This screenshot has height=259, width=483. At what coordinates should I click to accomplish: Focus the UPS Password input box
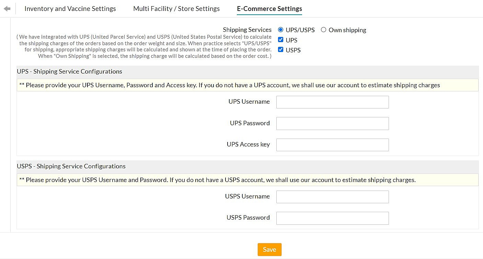click(x=332, y=123)
